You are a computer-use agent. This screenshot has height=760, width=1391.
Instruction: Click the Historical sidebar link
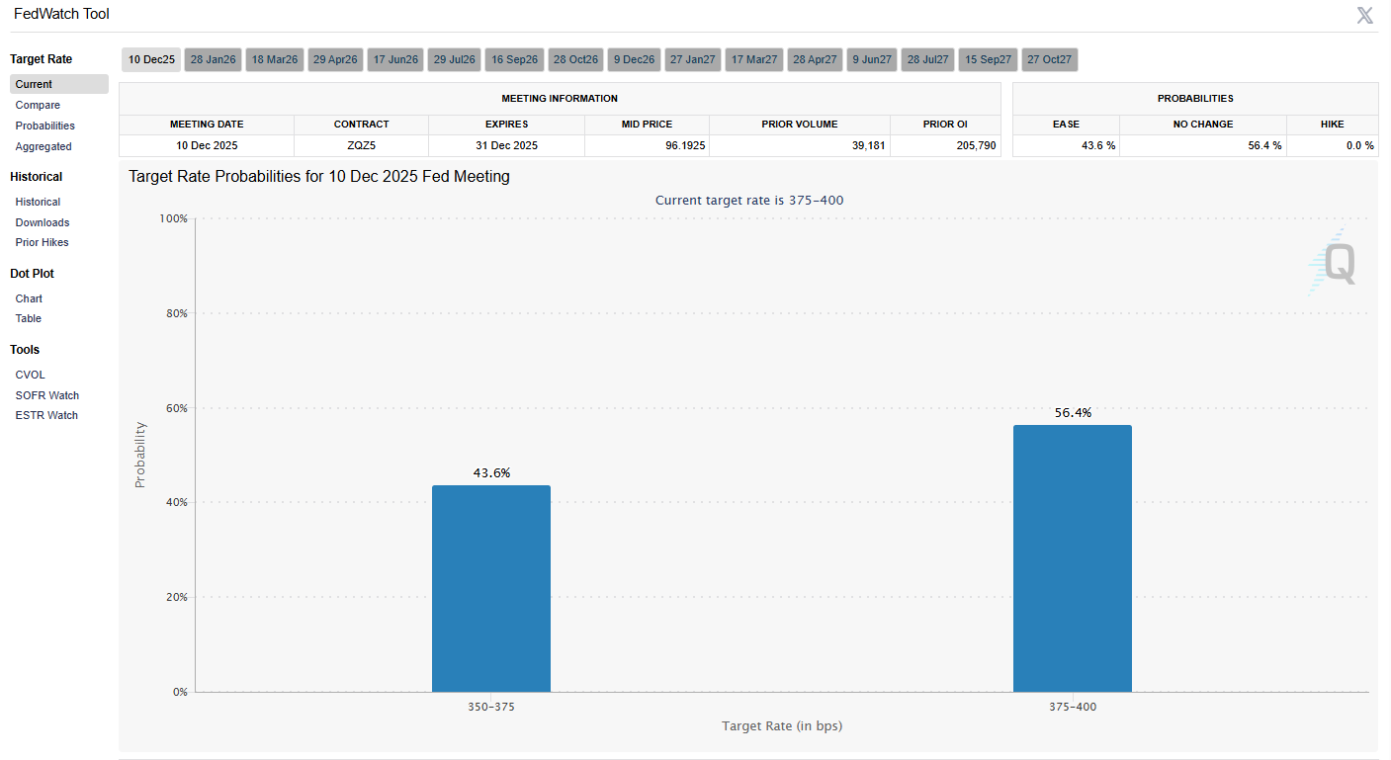pyautogui.click(x=38, y=202)
